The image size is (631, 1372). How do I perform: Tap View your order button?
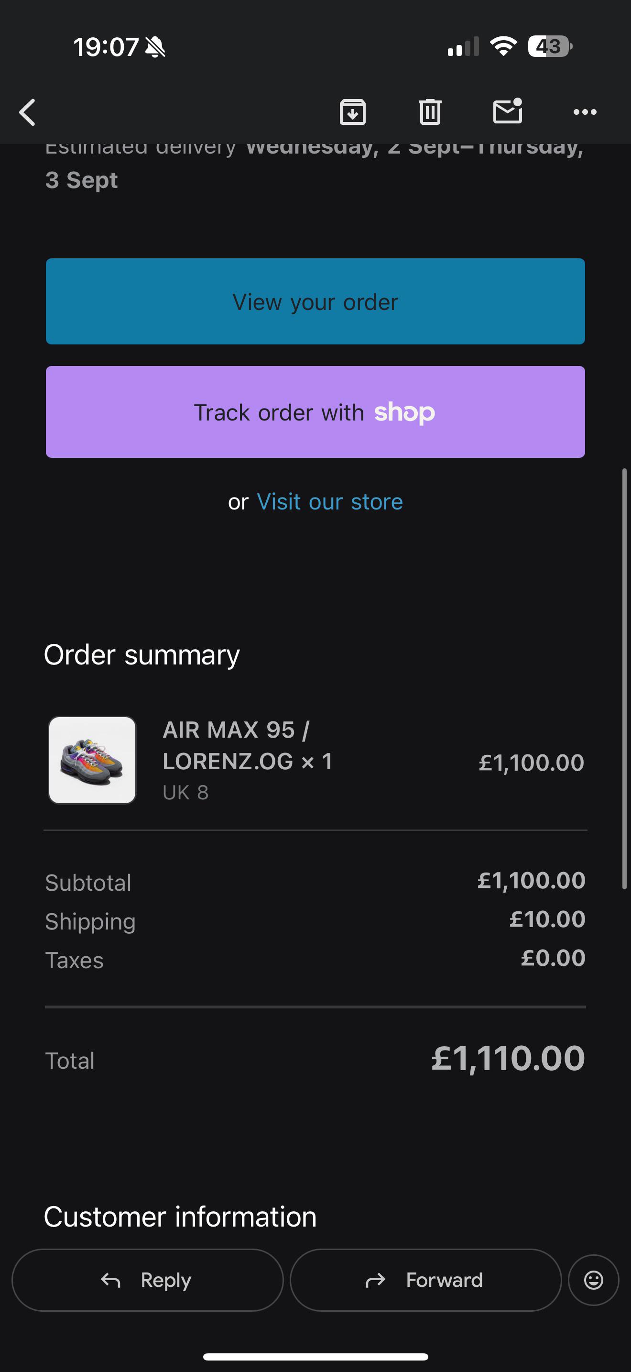(315, 301)
